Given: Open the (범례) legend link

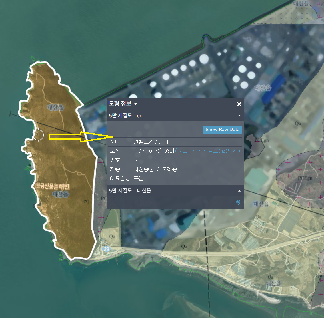Looking at the screenshot, I should pos(233,151).
